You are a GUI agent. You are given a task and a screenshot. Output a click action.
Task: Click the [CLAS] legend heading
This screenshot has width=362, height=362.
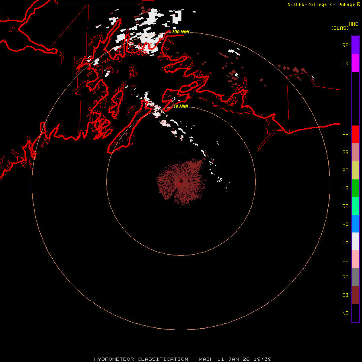click(340, 28)
